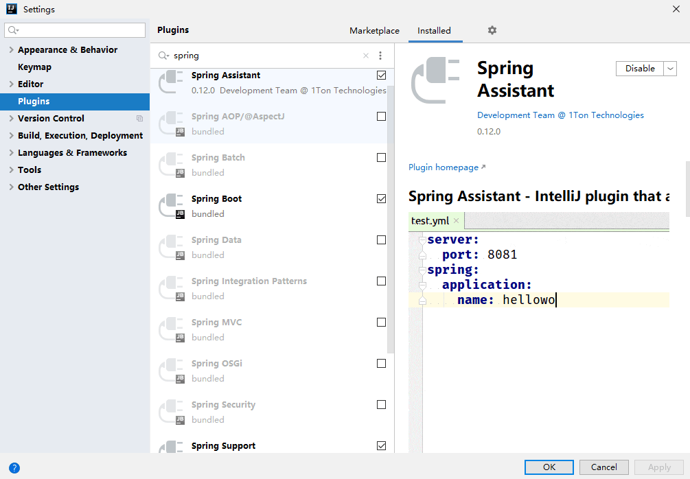Click the Spring Boot plugin icon
The width and height of the screenshot is (690, 479).
click(171, 206)
